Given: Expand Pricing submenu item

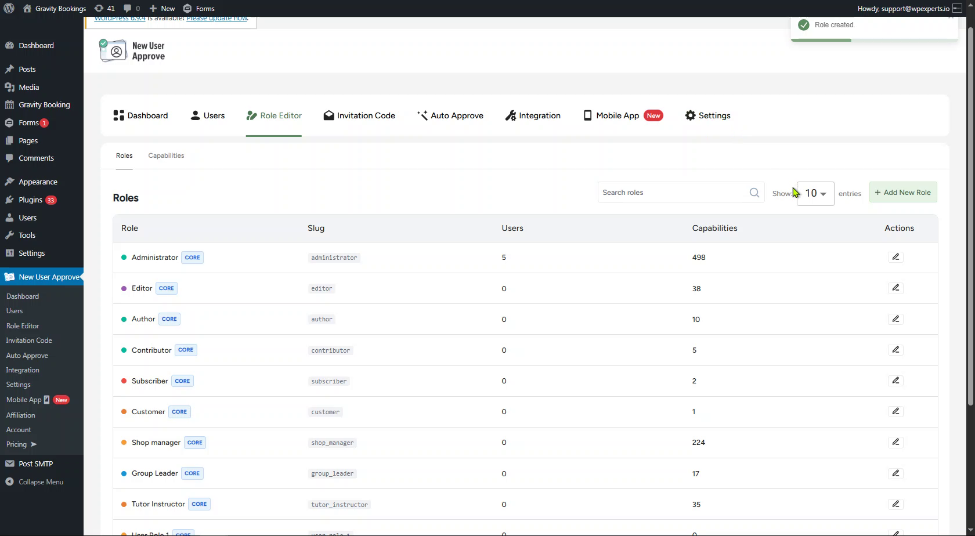Looking at the screenshot, I should pos(21,444).
